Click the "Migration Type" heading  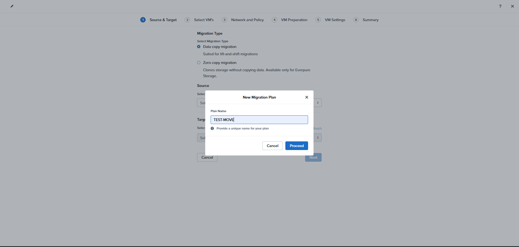[x=210, y=33]
